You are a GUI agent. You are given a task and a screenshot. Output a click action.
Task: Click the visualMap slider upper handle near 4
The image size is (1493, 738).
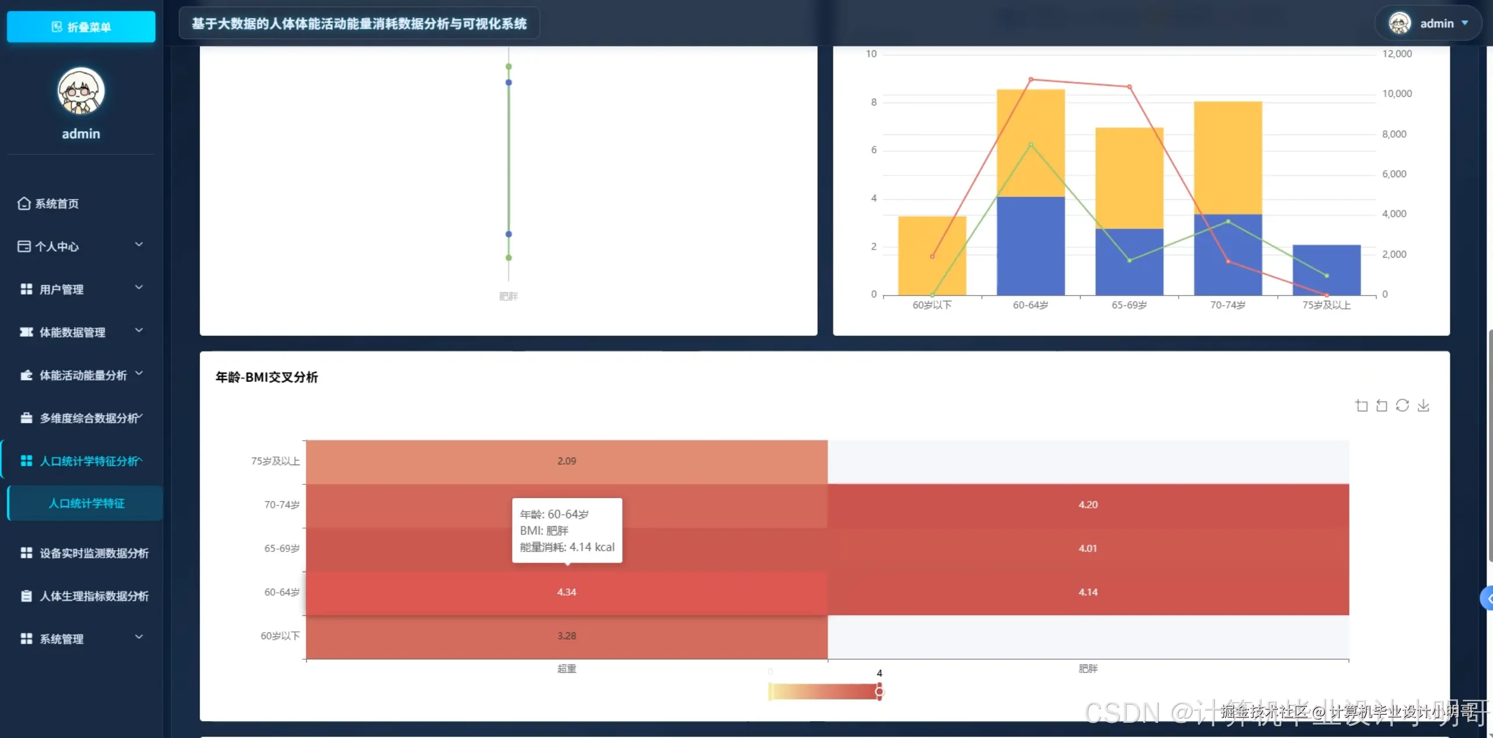(x=879, y=692)
